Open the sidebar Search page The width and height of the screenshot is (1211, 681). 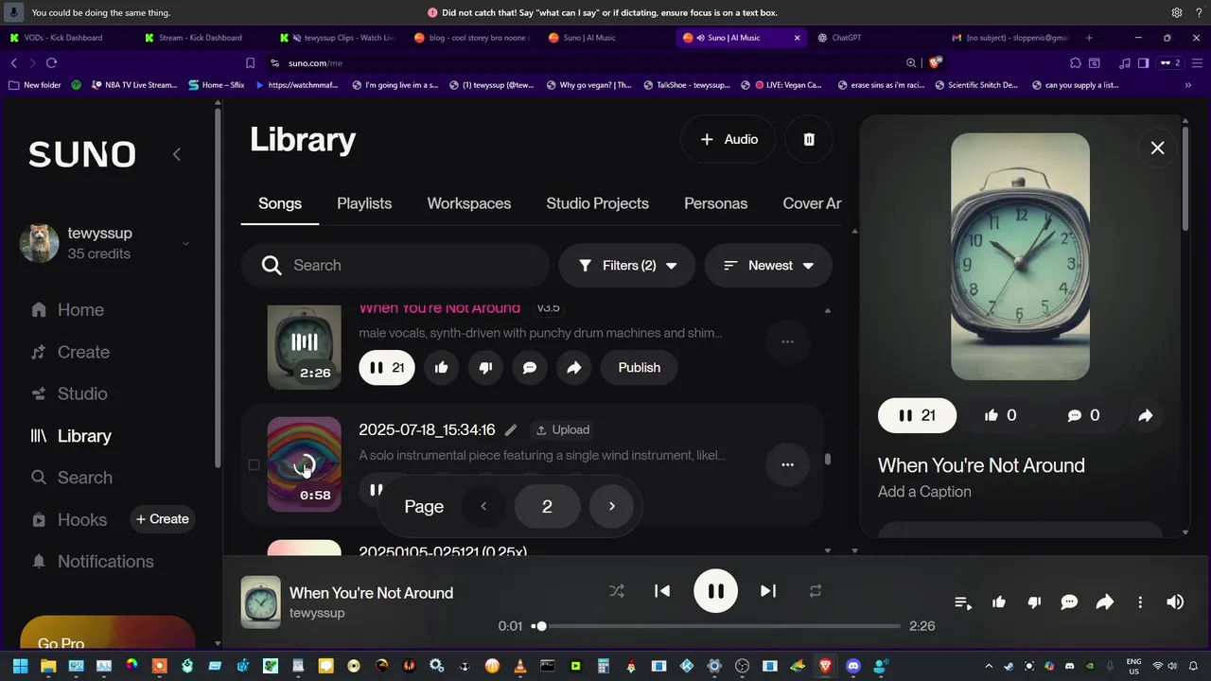pyautogui.click(x=72, y=478)
